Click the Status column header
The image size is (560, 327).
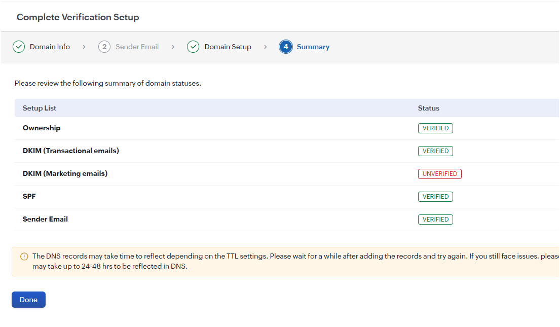(428, 108)
